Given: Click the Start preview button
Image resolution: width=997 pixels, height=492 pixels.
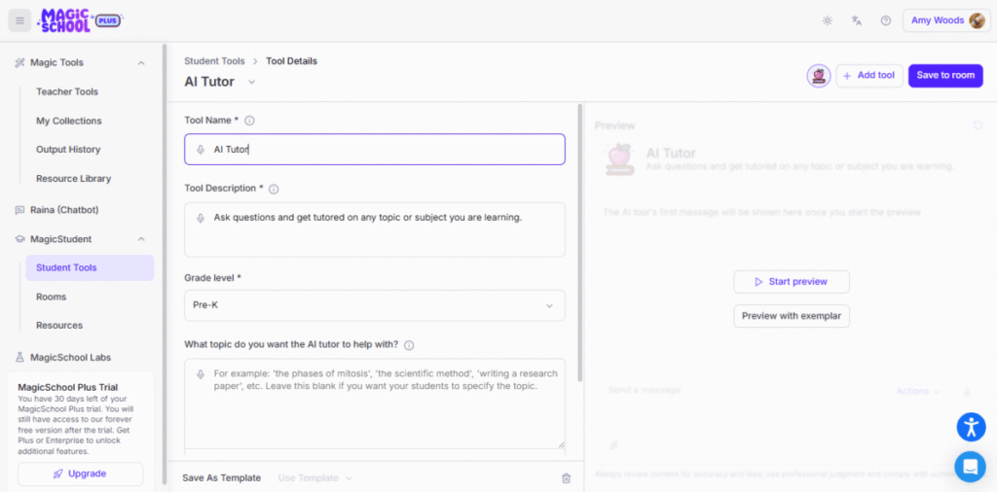Looking at the screenshot, I should point(791,282).
